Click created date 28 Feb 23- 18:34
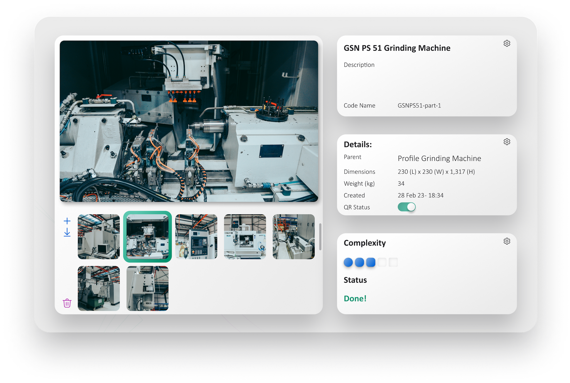The height and width of the screenshot is (383, 570). pyautogui.click(x=421, y=195)
